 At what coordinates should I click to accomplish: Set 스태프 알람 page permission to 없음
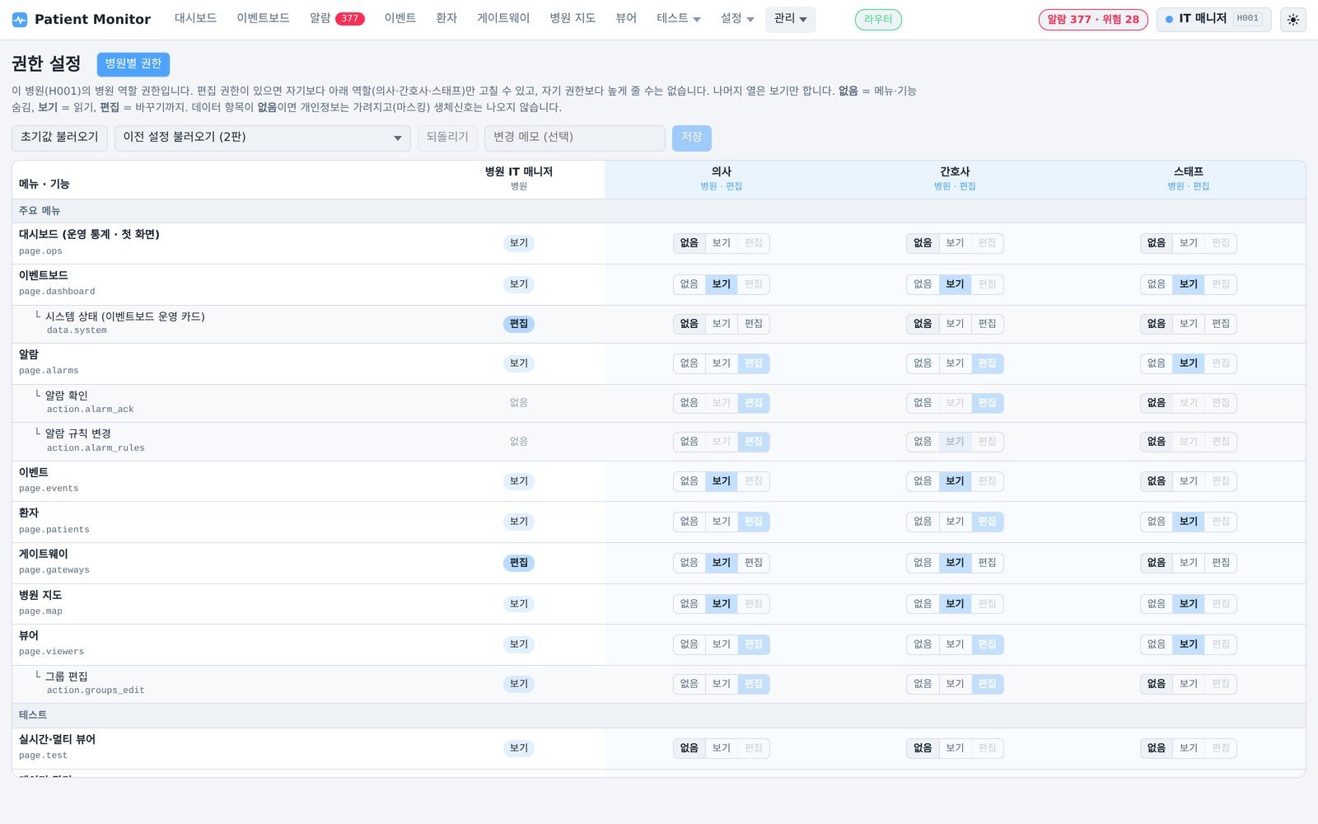click(x=1157, y=363)
